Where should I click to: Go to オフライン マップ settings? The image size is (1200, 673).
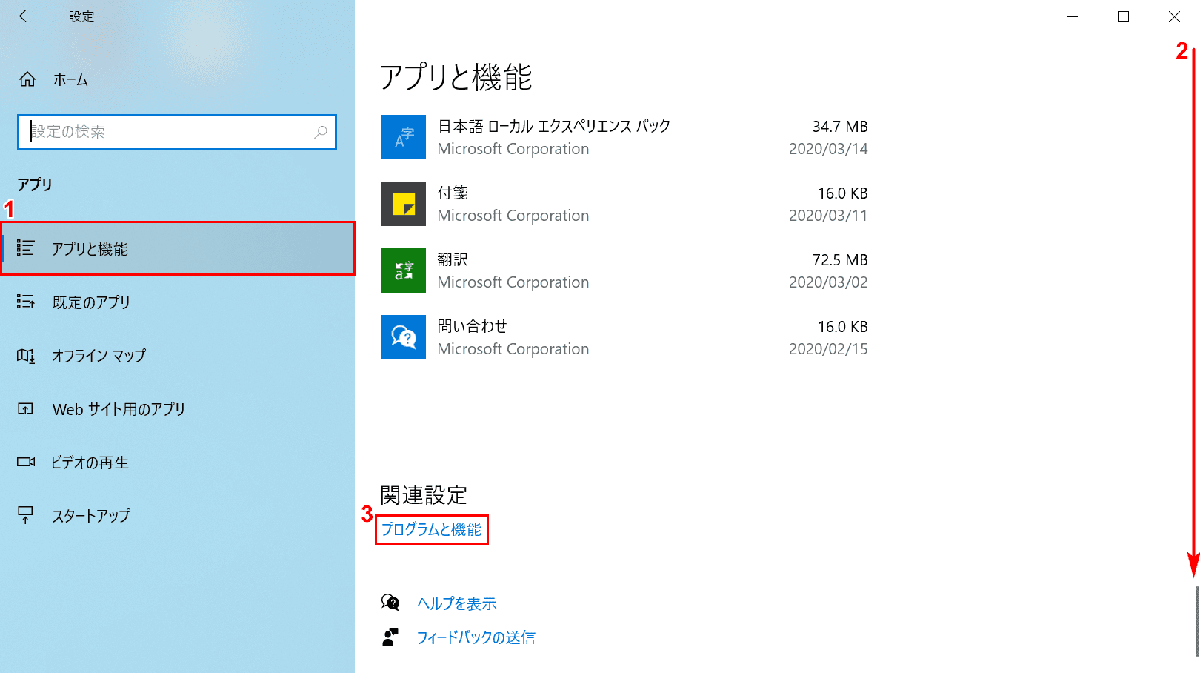coord(178,356)
